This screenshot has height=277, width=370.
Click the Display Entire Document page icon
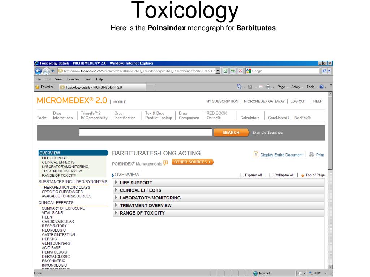[x=256, y=154]
